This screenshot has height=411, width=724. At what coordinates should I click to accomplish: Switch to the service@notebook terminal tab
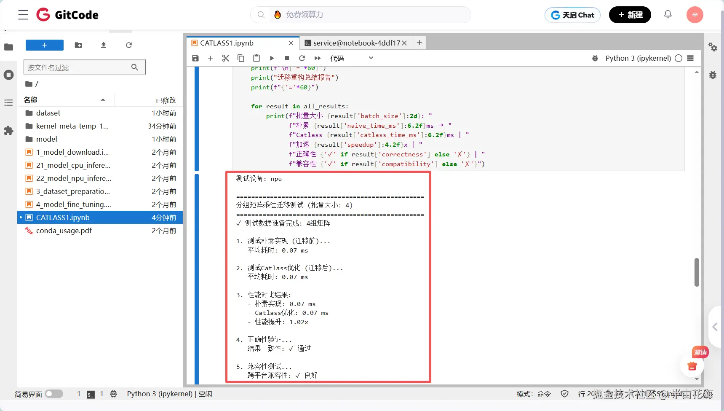click(x=356, y=43)
